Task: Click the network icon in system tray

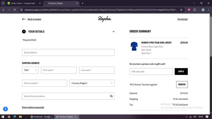Action: (190, 117)
